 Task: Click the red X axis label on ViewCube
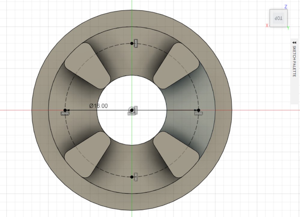(267, 26)
